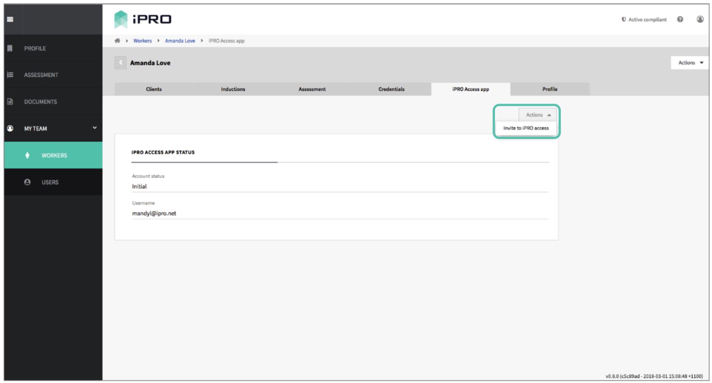The image size is (712, 383).
Task: Switch to the worker Profile tab
Action: tap(550, 89)
